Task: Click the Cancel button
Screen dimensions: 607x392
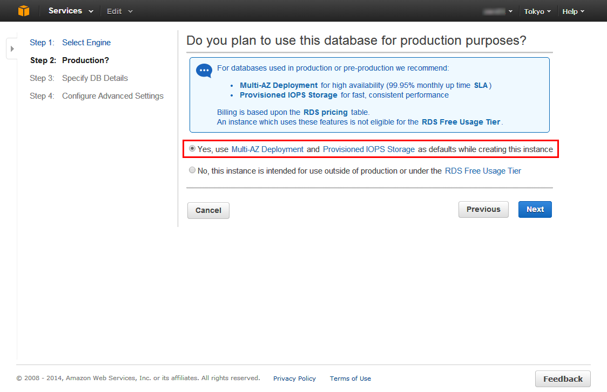Action: coord(208,210)
